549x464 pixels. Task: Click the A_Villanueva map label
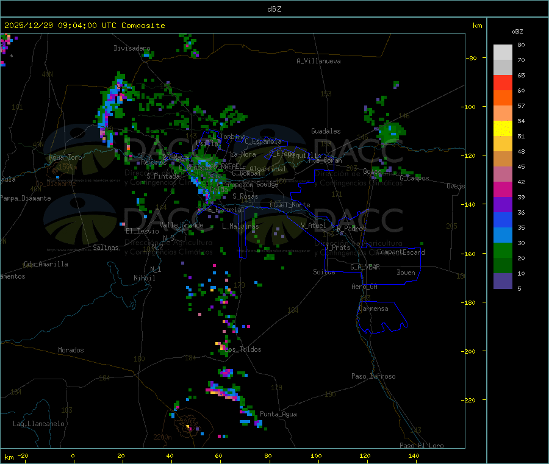click(318, 61)
